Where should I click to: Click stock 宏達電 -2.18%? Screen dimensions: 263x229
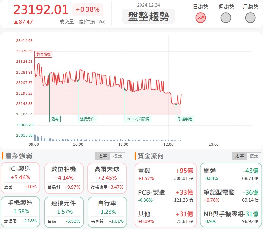pyautogui.click(x=20, y=221)
